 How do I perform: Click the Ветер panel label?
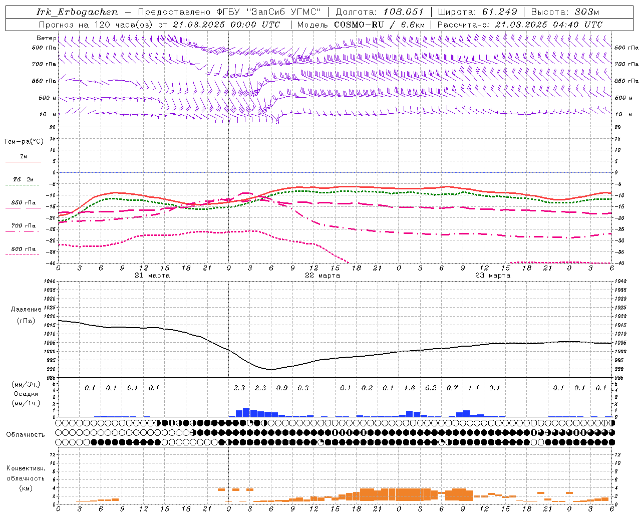click(46, 38)
